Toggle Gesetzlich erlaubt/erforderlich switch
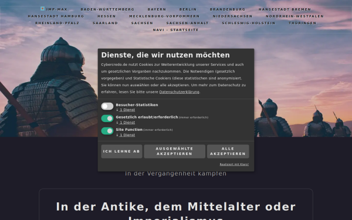The width and height of the screenshot is (352, 220). click(x=107, y=119)
